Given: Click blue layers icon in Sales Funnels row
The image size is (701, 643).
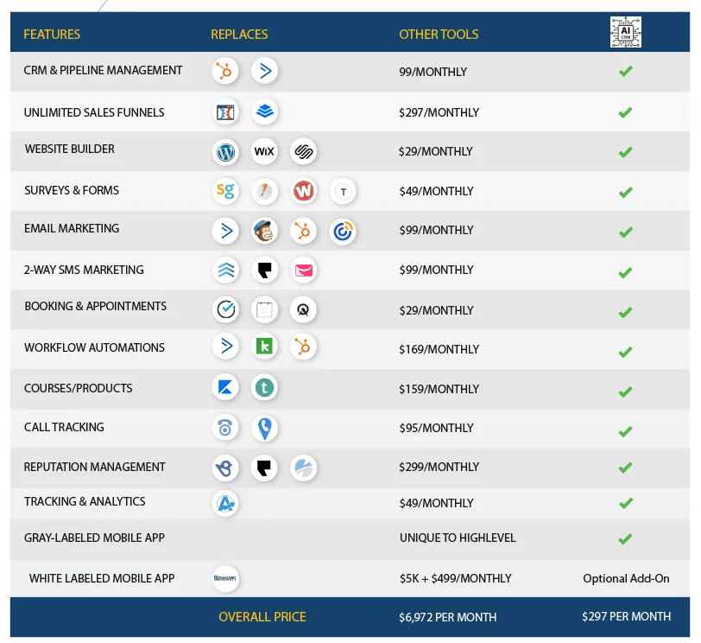Looking at the screenshot, I should [264, 111].
